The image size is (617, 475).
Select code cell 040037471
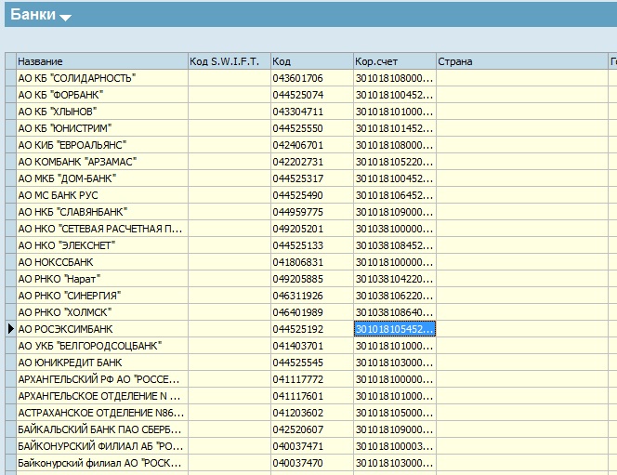click(312, 446)
